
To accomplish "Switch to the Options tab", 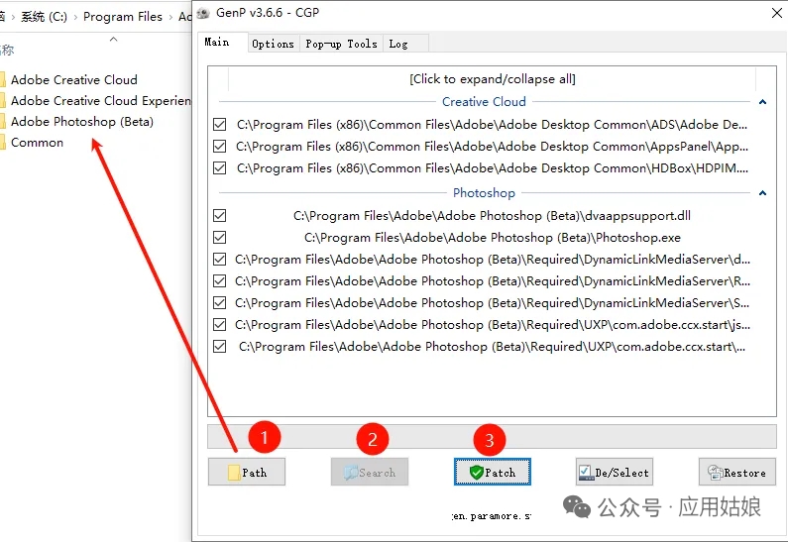I will 273,44.
